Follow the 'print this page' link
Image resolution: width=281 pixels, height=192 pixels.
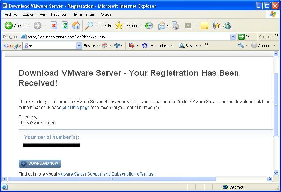pyautogui.click(x=76, y=108)
